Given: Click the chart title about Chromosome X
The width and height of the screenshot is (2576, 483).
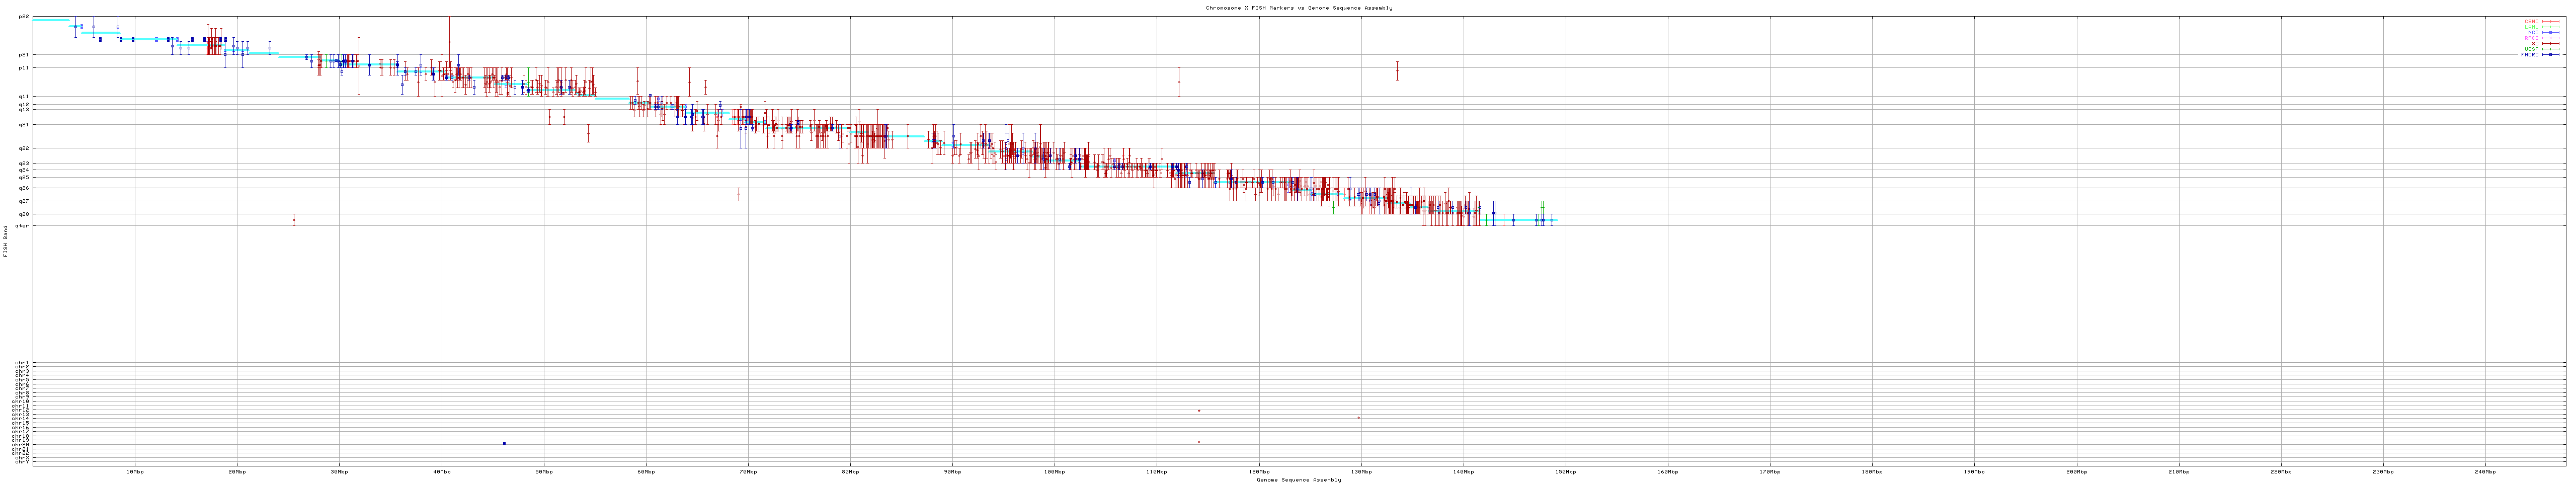Looking at the screenshot, I should pyautogui.click(x=1298, y=7).
